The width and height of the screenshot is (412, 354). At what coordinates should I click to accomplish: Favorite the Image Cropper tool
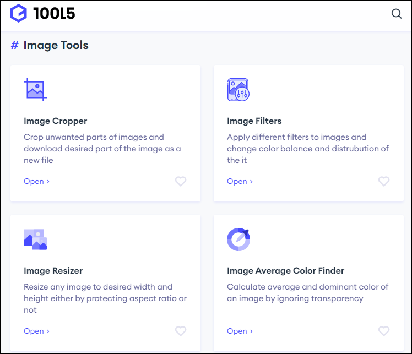point(181,181)
